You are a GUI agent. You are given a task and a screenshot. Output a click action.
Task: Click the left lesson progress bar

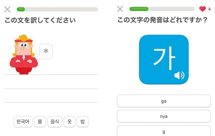click(x=57, y=9)
